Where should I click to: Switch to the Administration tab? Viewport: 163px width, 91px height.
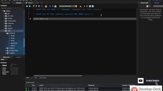6,3
